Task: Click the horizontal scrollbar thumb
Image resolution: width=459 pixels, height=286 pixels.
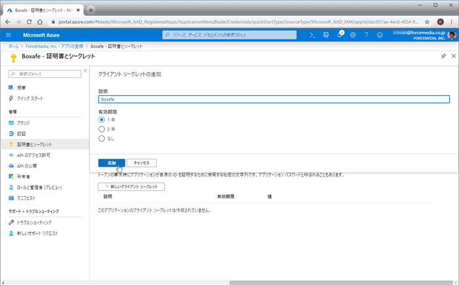Action: point(342,283)
